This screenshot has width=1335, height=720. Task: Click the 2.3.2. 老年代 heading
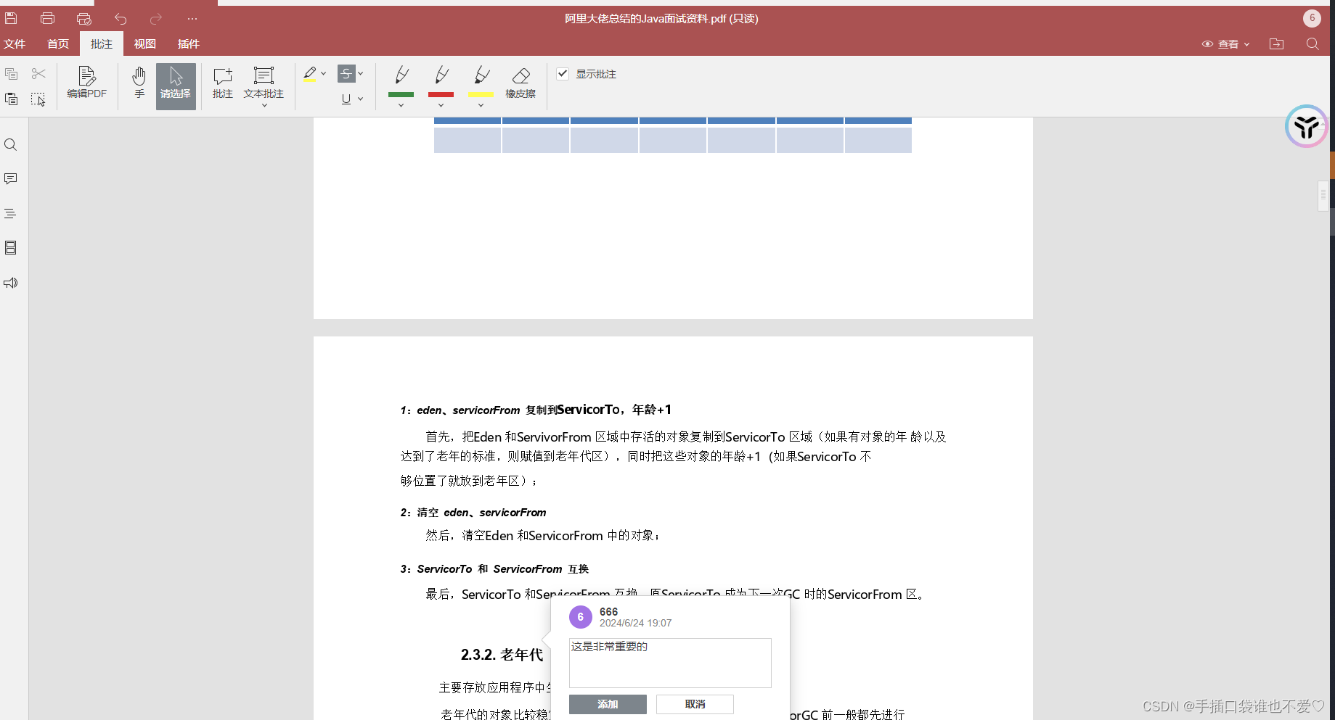point(502,655)
